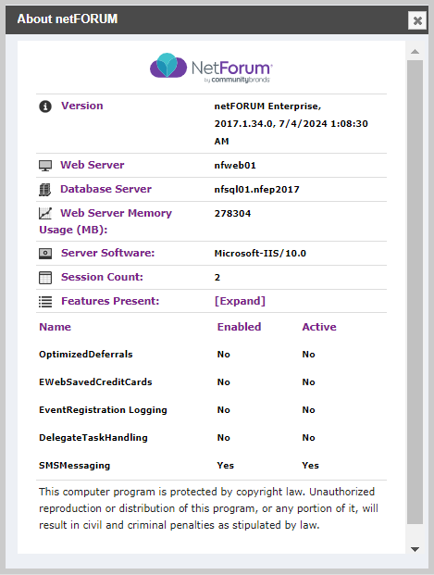Click the Database Server label
434x575 pixels.
105,189
